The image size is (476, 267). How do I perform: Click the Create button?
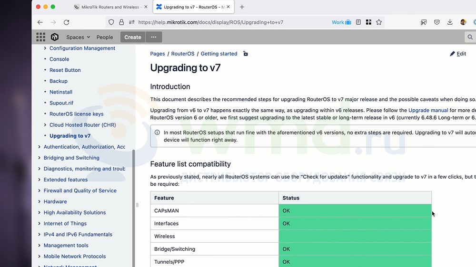[132, 37]
